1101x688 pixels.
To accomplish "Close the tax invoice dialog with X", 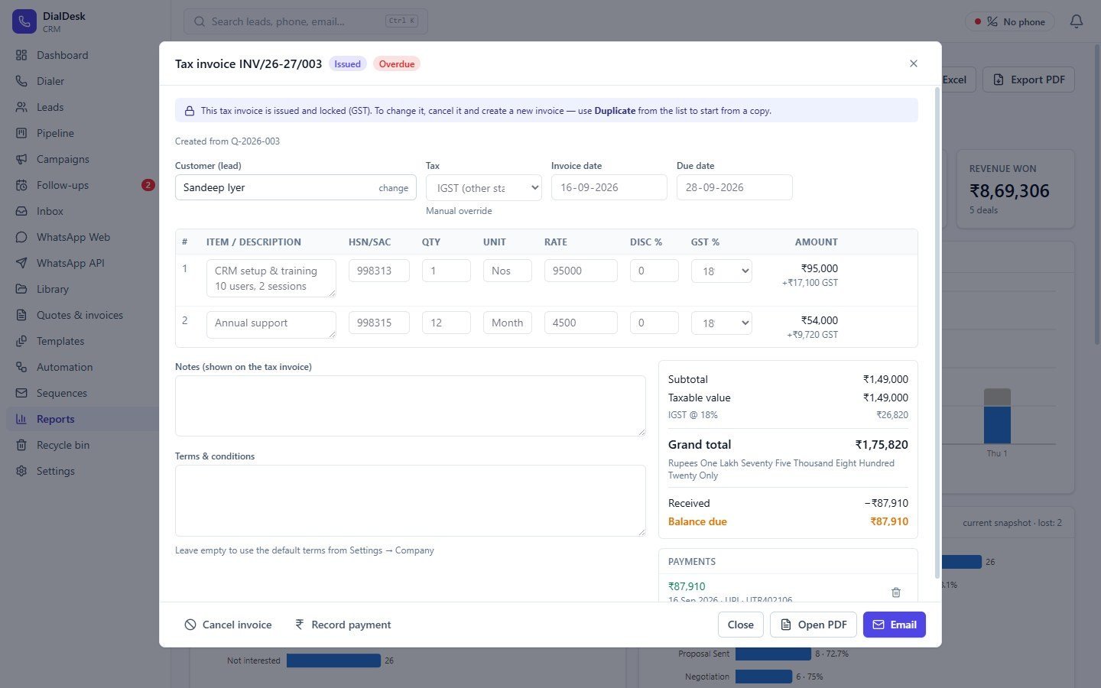I will click(x=914, y=63).
